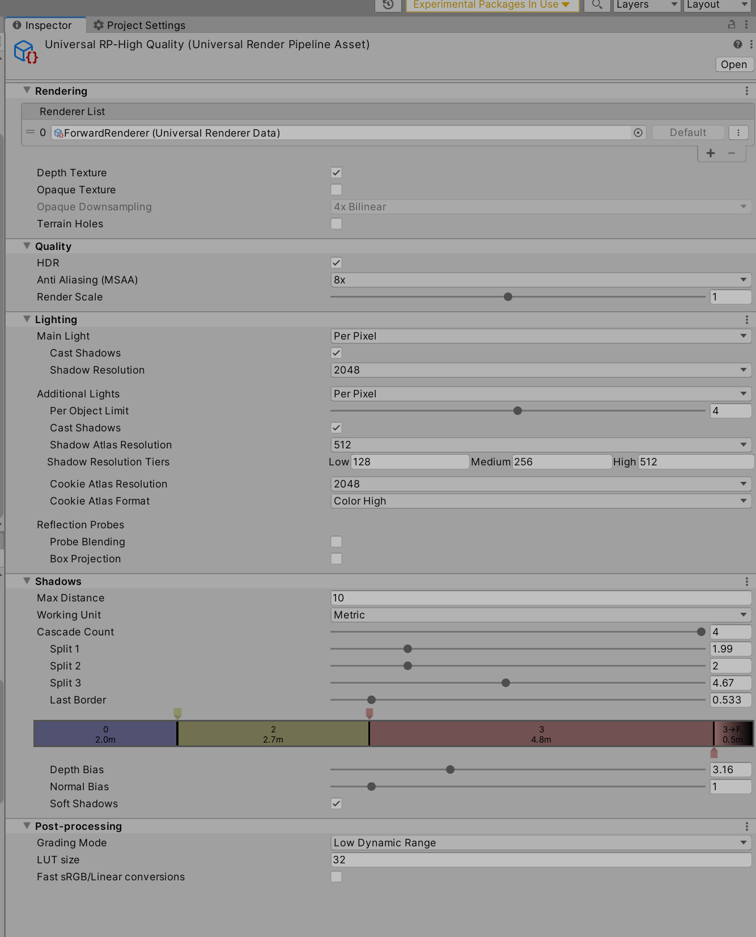Click the Last Border value field

pyautogui.click(x=730, y=700)
